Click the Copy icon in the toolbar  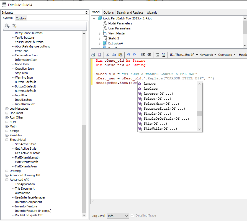pos(114,55)
